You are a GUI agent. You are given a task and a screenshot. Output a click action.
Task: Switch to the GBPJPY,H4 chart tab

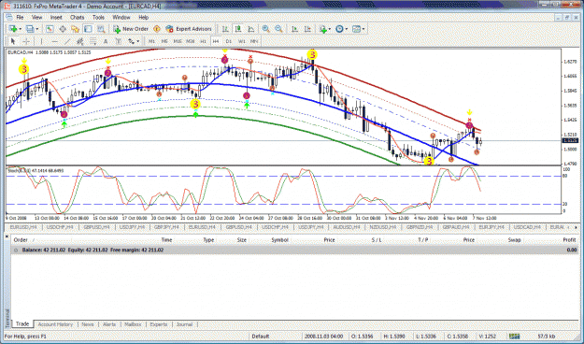click(166, 227)
